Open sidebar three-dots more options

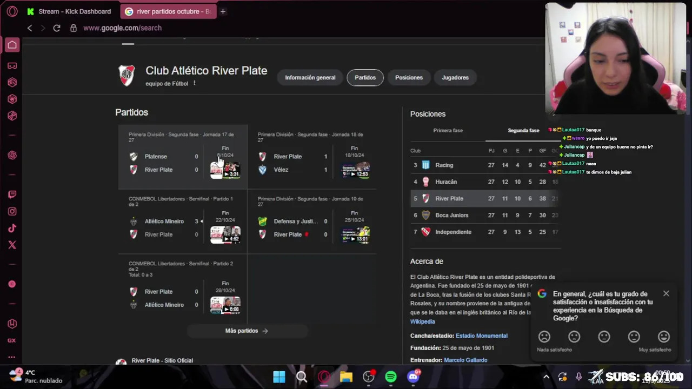12,357
